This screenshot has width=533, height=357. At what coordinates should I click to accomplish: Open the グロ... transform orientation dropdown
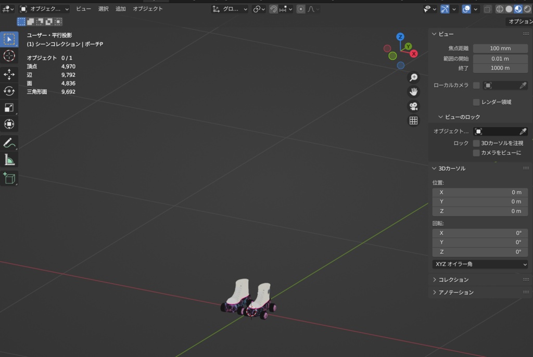tap(230, 9)
